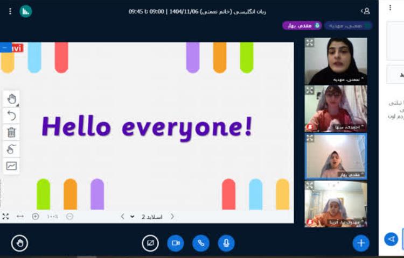The width and height of the screenshot is (404, 258).
Task: Open the three-dot options menu at top left
Action: (x=10, y=11)
